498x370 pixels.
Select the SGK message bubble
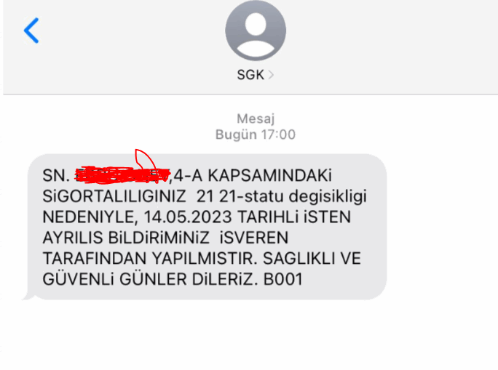(207, 227)
